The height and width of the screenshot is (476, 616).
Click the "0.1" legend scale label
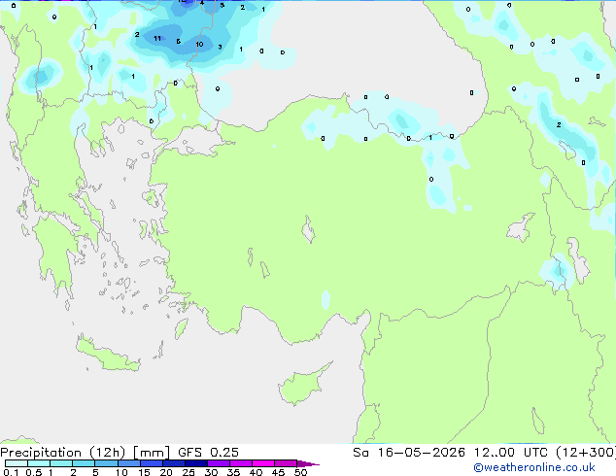[11, 472]
